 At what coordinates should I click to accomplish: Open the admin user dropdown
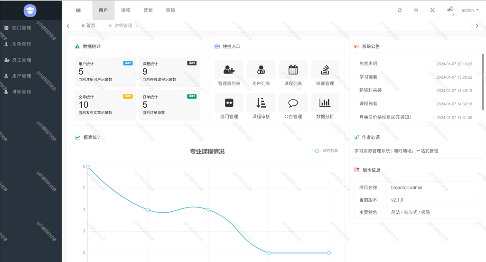point(470,10)
